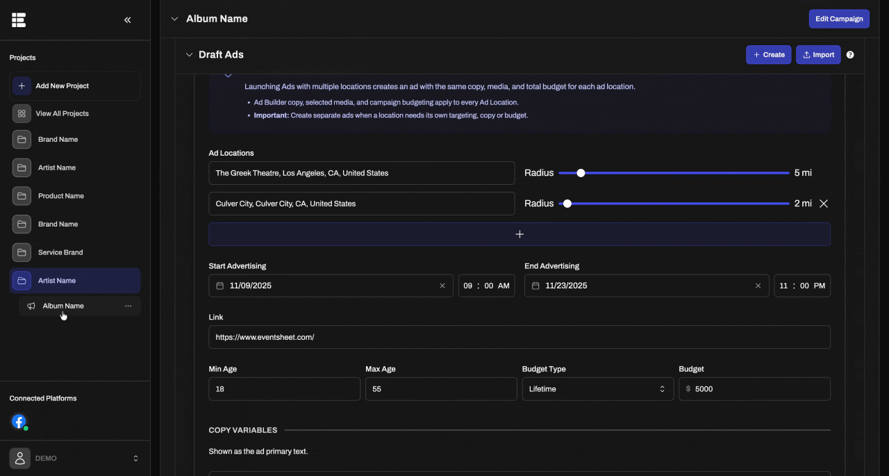Click the Culver City radius slider handle
Viewport: 889px width, 476px height.
point(567,204)
